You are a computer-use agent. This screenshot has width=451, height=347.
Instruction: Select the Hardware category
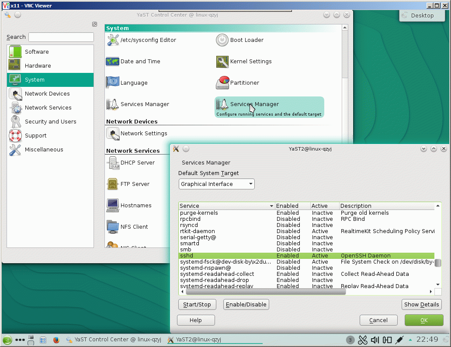tap(50, 66)
